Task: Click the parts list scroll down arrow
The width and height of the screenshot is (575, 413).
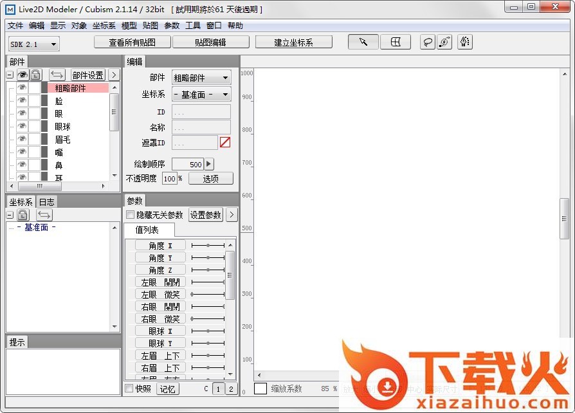Action: [114, 176]
